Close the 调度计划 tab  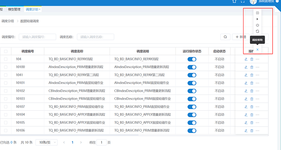click(x=40, y=9)
